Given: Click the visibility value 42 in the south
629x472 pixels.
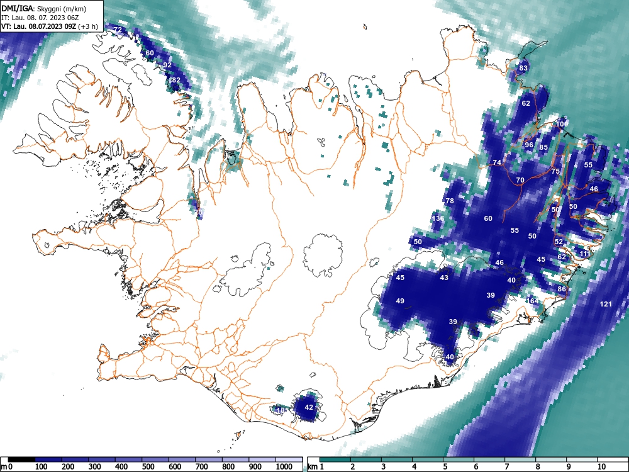Looking at the screenshot, I should click(x=308, y=407).
